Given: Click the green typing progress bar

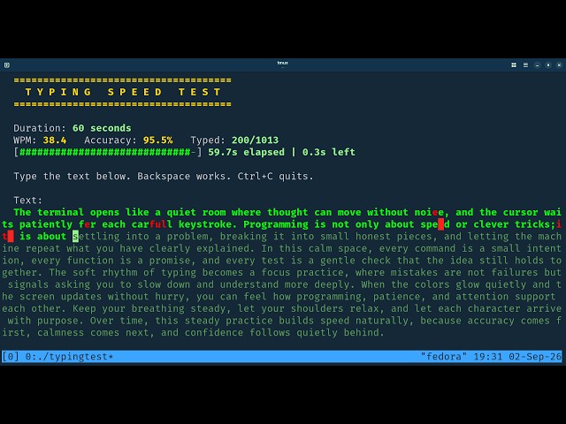Looking at the screenshot, I should 108,152.
